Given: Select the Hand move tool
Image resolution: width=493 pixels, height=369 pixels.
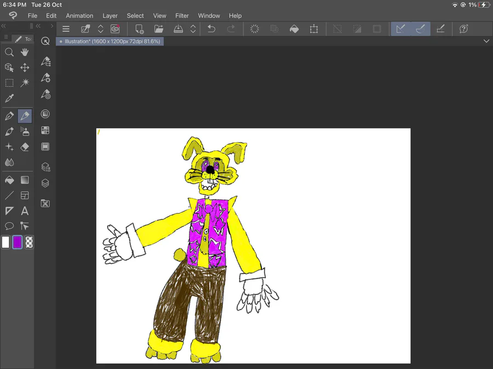Looking at the screenshot, I should pyautogui.click(x=25, y=52).
